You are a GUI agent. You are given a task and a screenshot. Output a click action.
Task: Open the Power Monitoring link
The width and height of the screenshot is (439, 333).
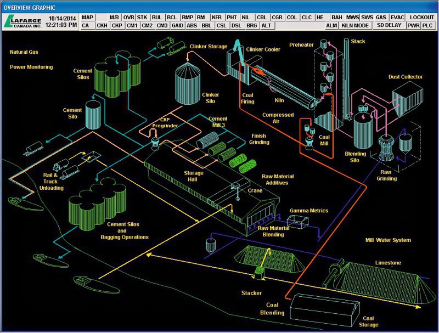31,67
